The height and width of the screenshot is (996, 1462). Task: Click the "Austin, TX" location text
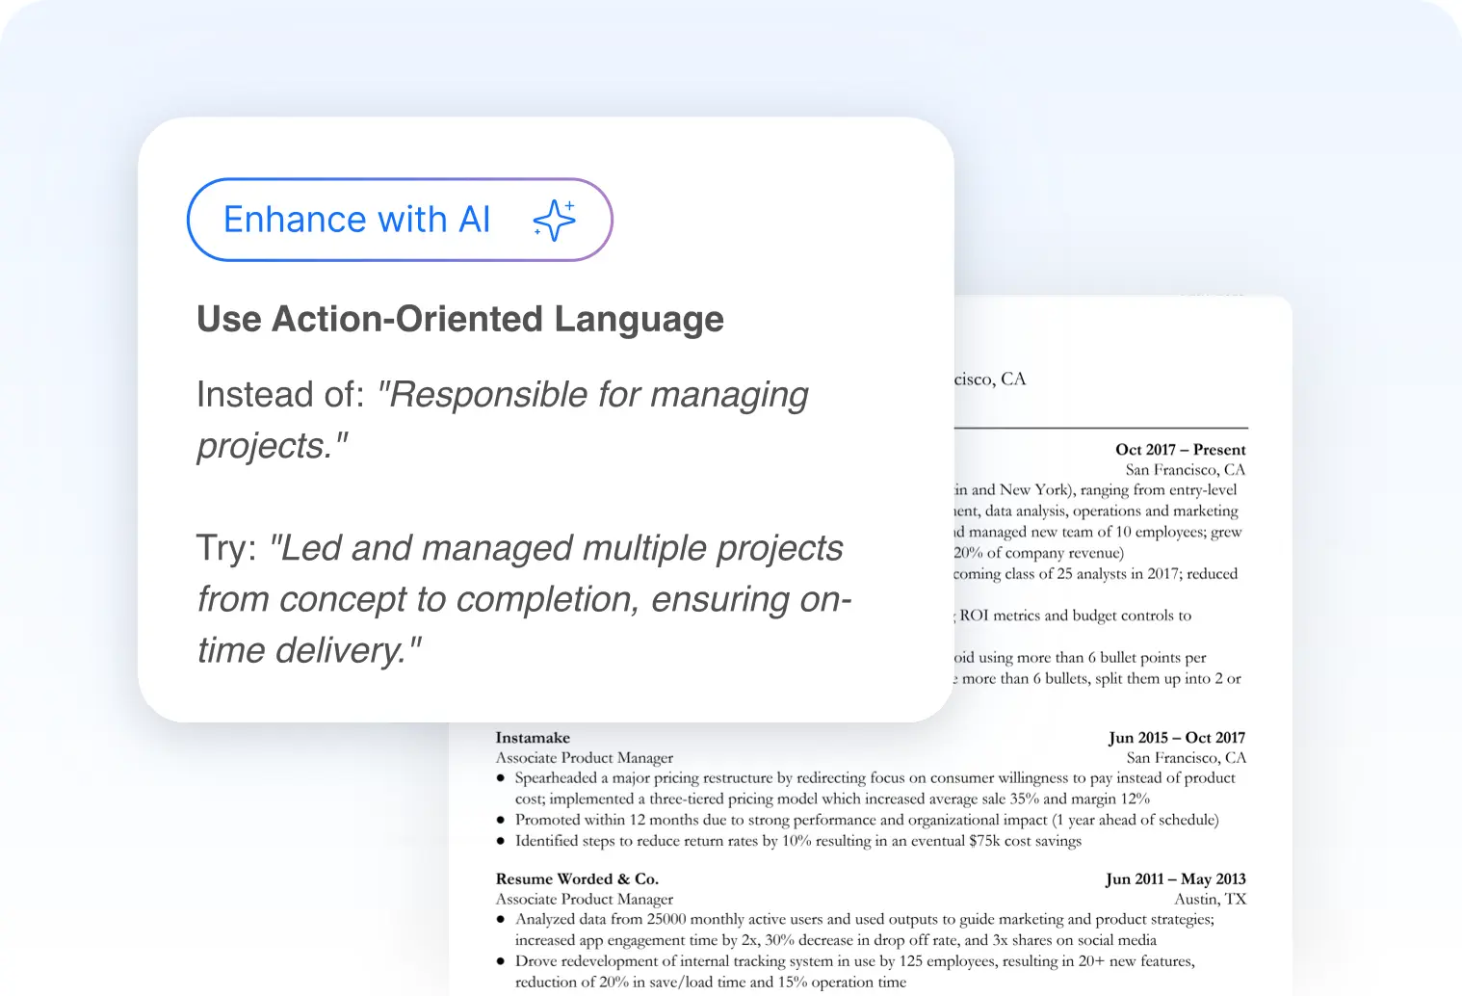point(1210,900)
